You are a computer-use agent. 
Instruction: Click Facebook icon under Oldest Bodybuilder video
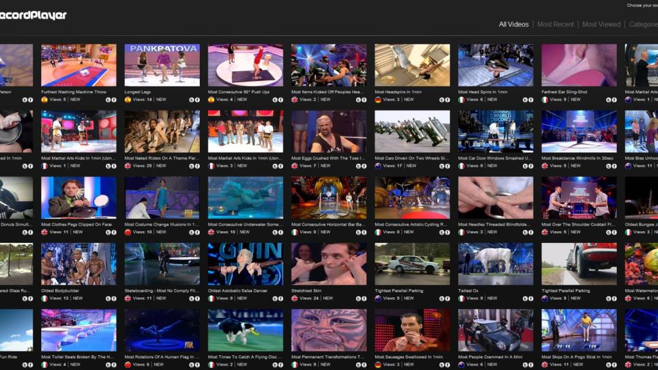(114, 299)
